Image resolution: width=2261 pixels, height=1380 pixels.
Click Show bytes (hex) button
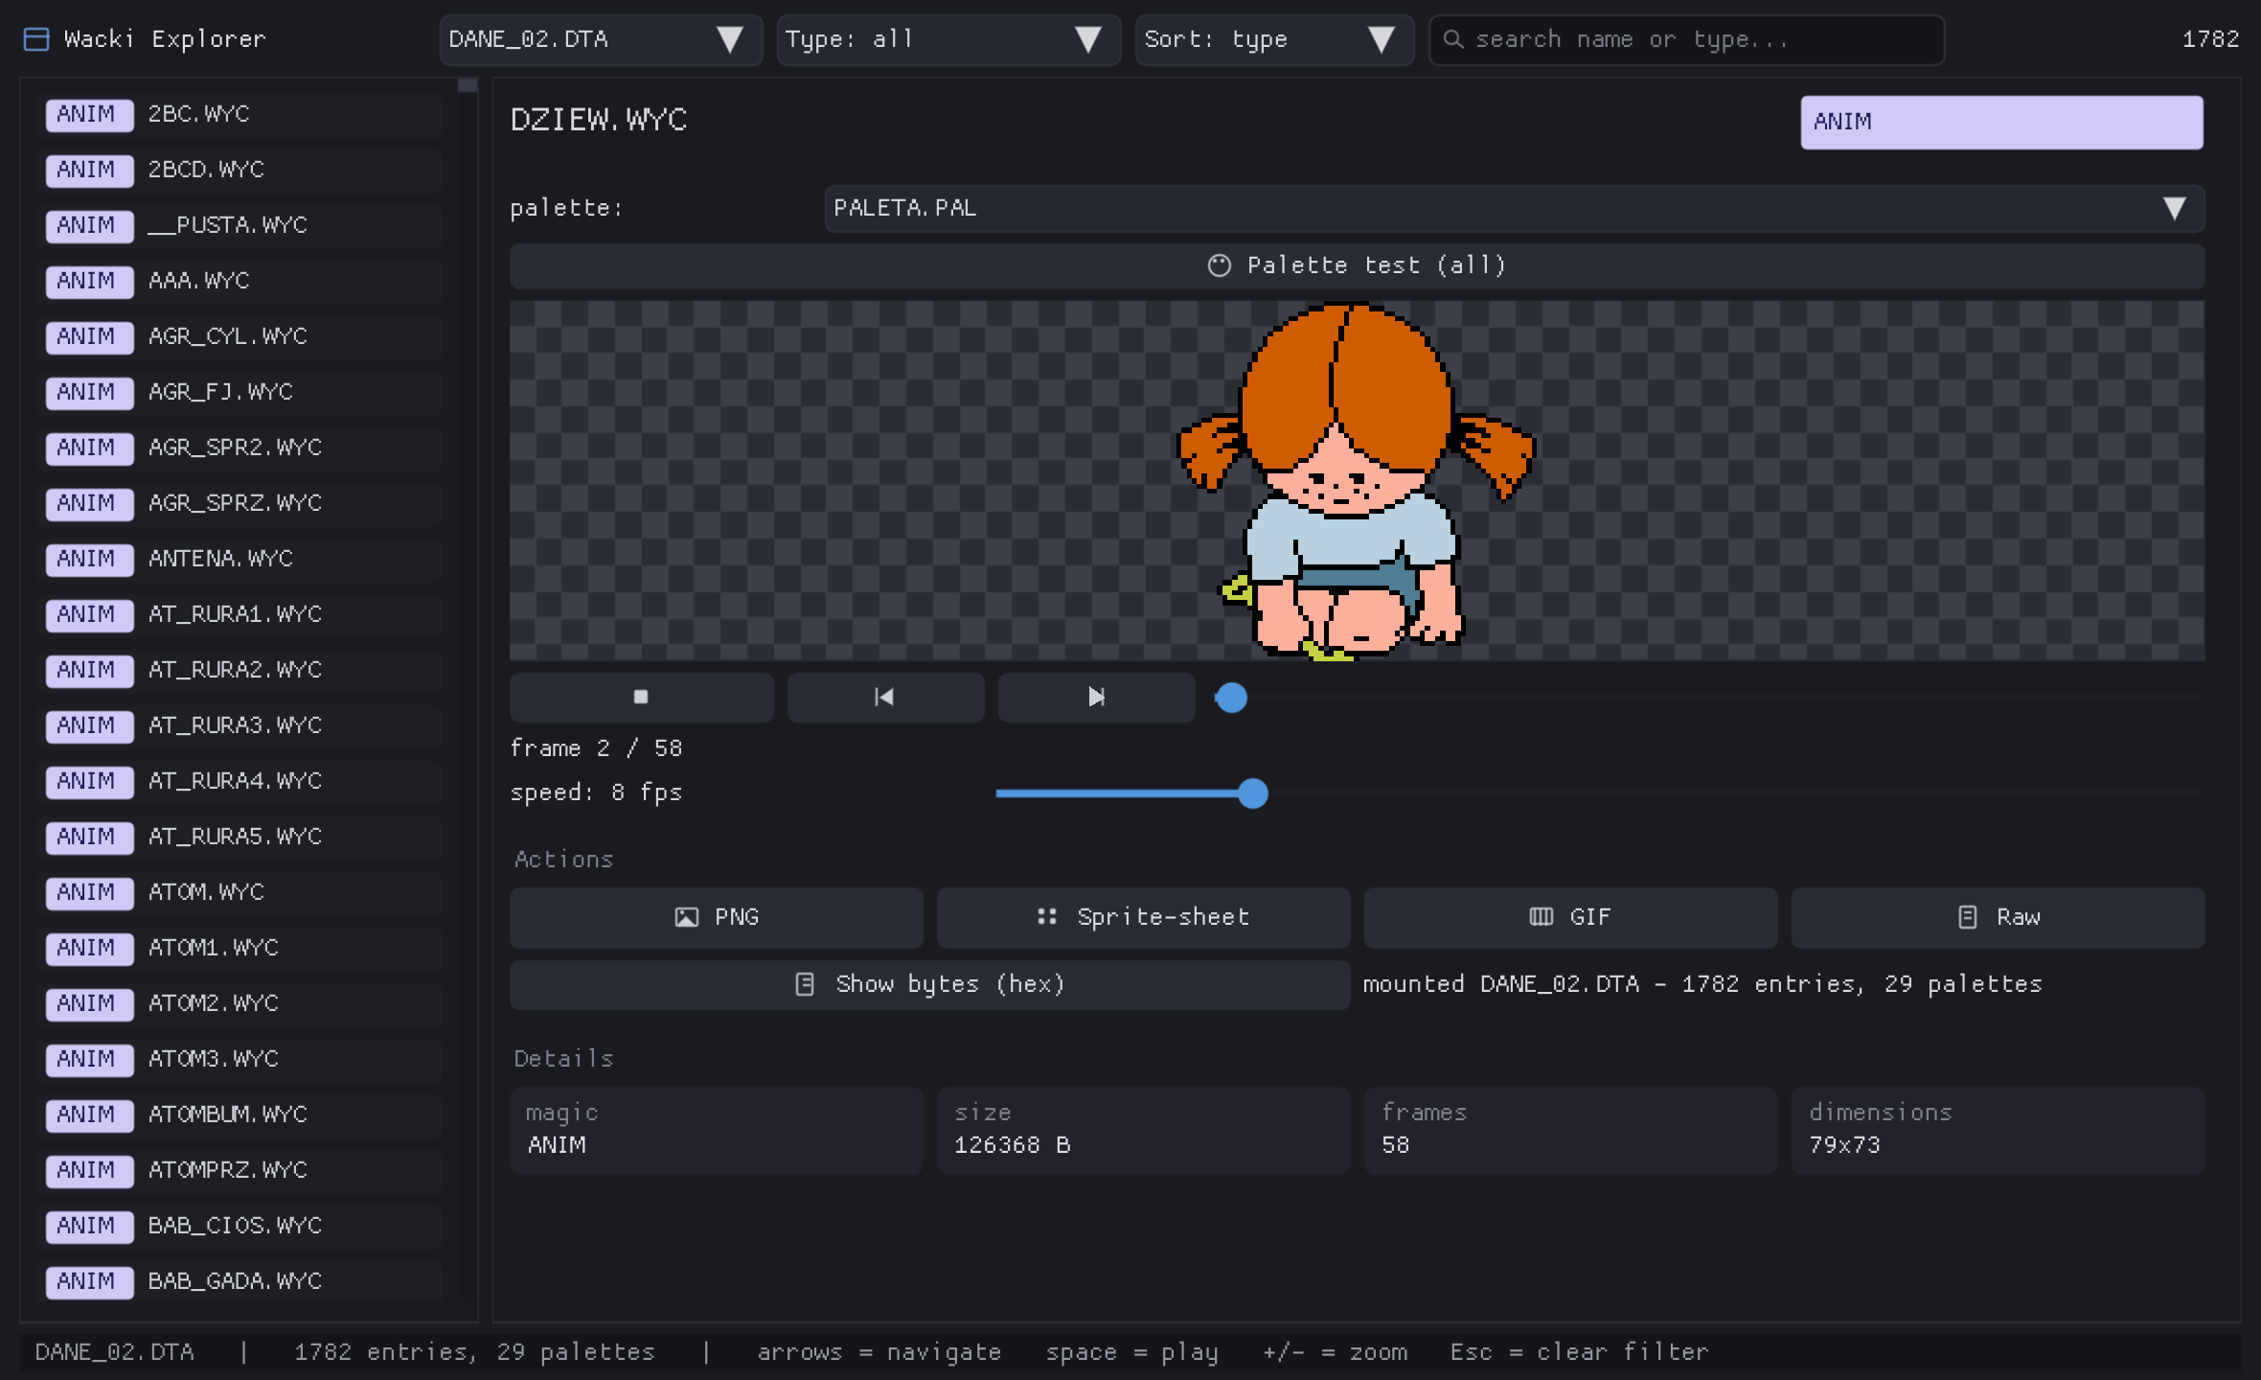click(929, 984)
